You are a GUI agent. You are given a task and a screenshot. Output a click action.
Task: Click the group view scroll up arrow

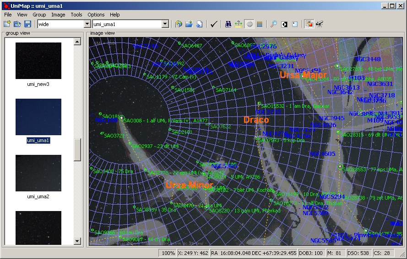pos(77,42)
